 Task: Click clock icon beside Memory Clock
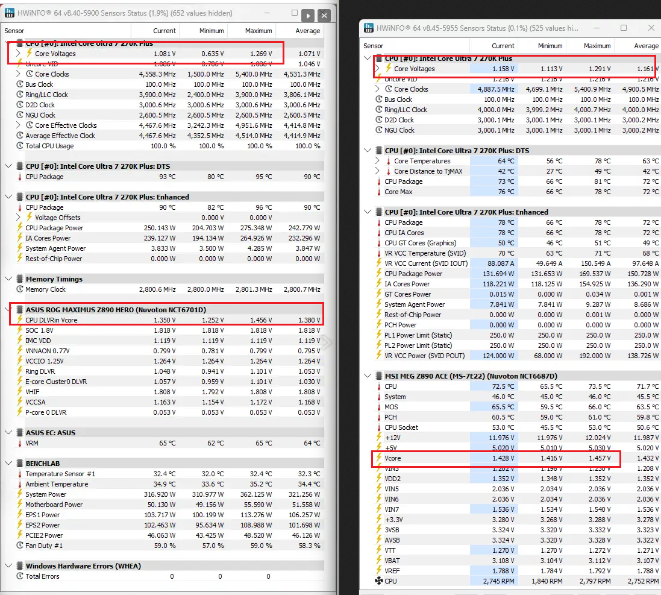tap(20, 289)
